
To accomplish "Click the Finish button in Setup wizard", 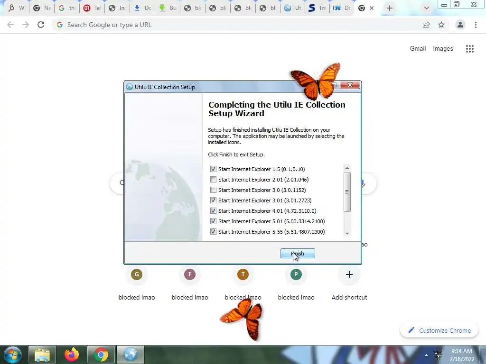I will 298,254.
